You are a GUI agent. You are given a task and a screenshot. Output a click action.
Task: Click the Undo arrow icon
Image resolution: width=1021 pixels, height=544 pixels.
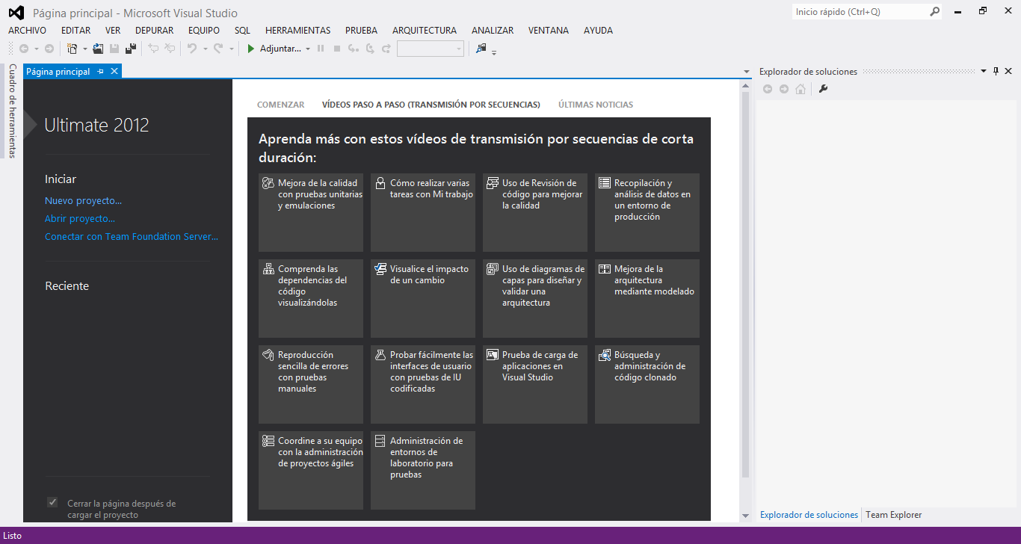pos(192,49)
